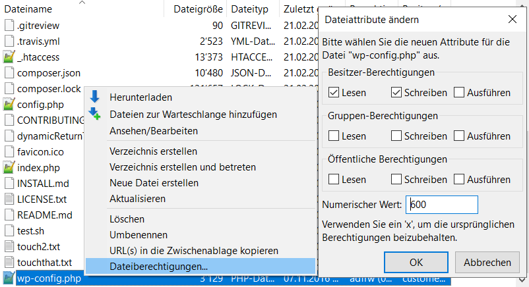Confirm attributes with the OK button
This screenshot has width=529, height=287.
(416, 262)
